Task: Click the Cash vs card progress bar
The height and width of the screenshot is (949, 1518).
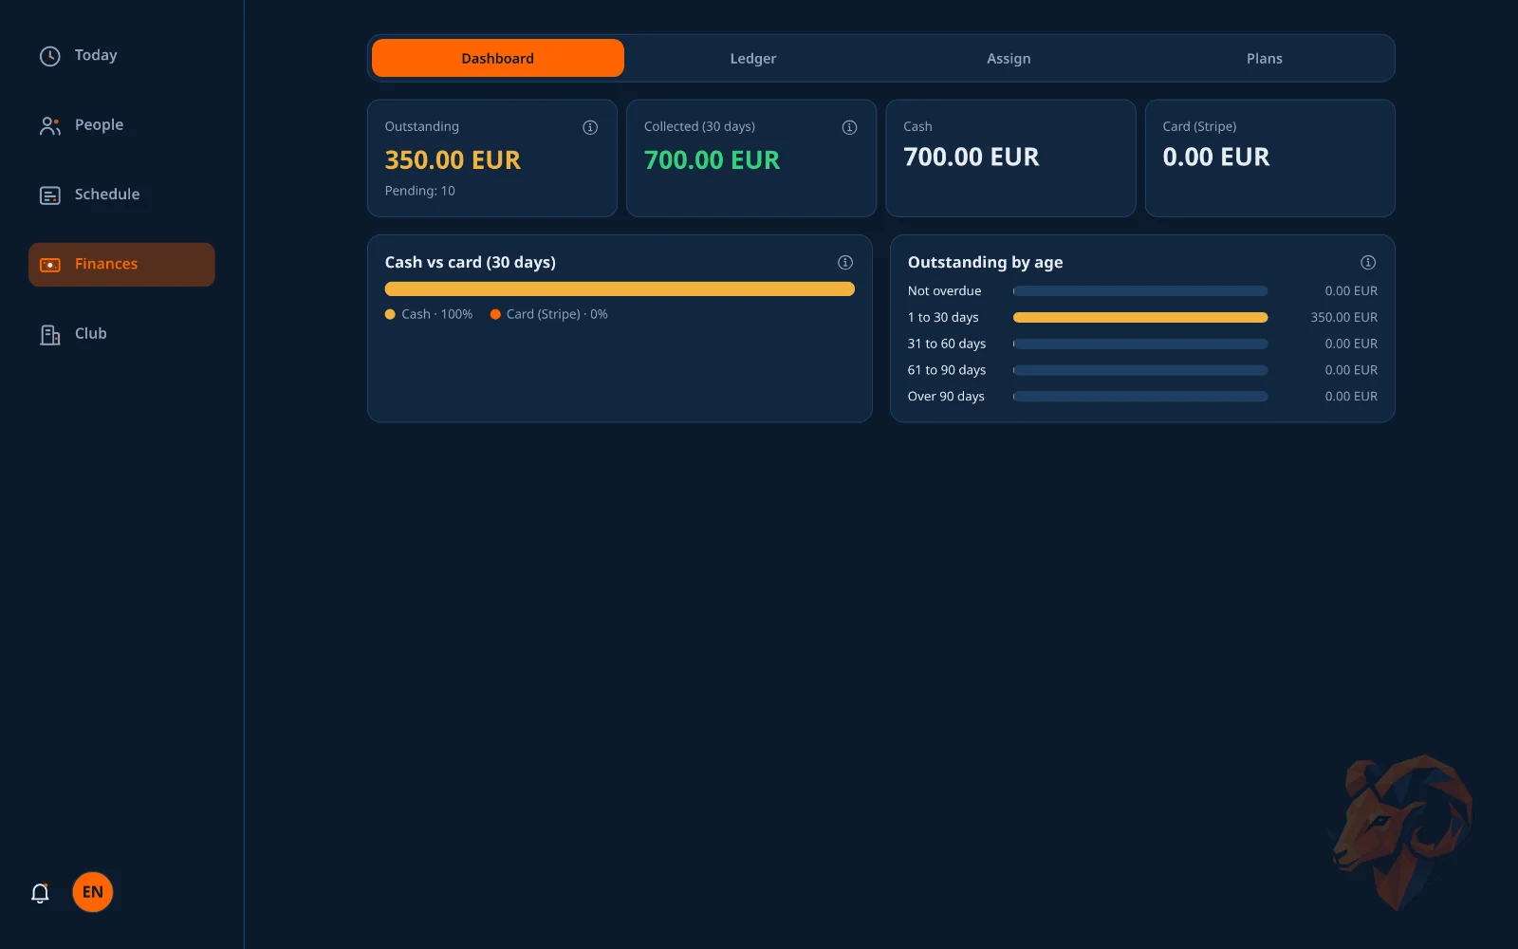Action: (620, 288)
